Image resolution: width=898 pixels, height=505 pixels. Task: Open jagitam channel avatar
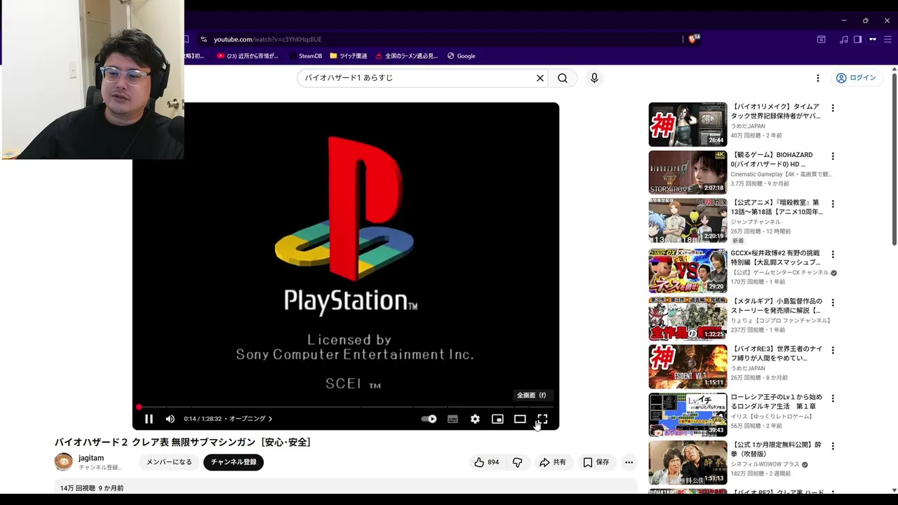(64, 462)
